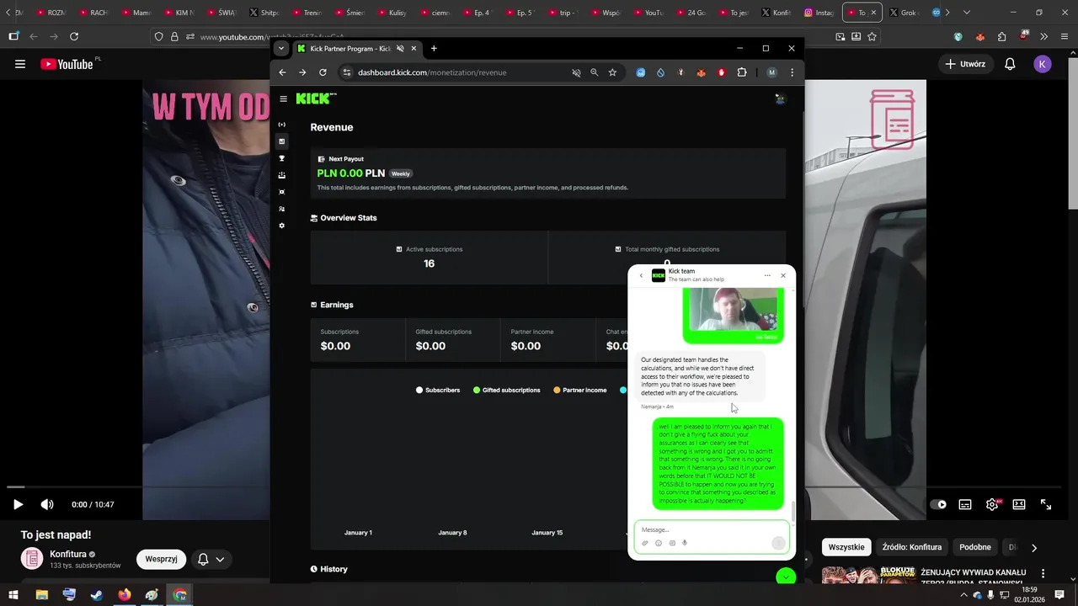Toggle YouTube autoplay switch
The image size is (1078, 606).
(x=938, y=504)
